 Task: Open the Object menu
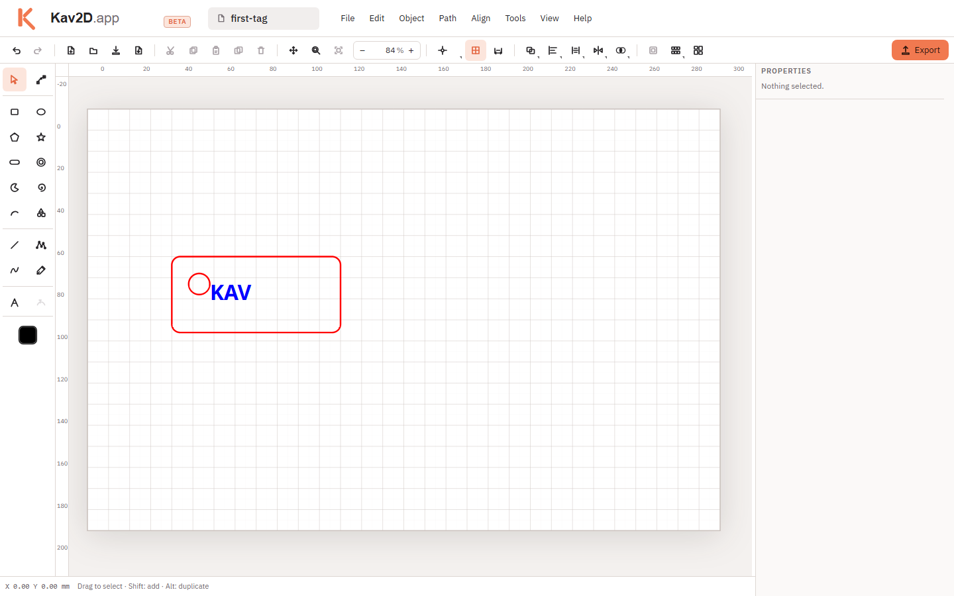point(411,19)
